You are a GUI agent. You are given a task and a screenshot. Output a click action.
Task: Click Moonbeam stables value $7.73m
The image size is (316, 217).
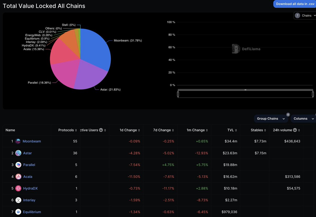(x=260, y=141)
